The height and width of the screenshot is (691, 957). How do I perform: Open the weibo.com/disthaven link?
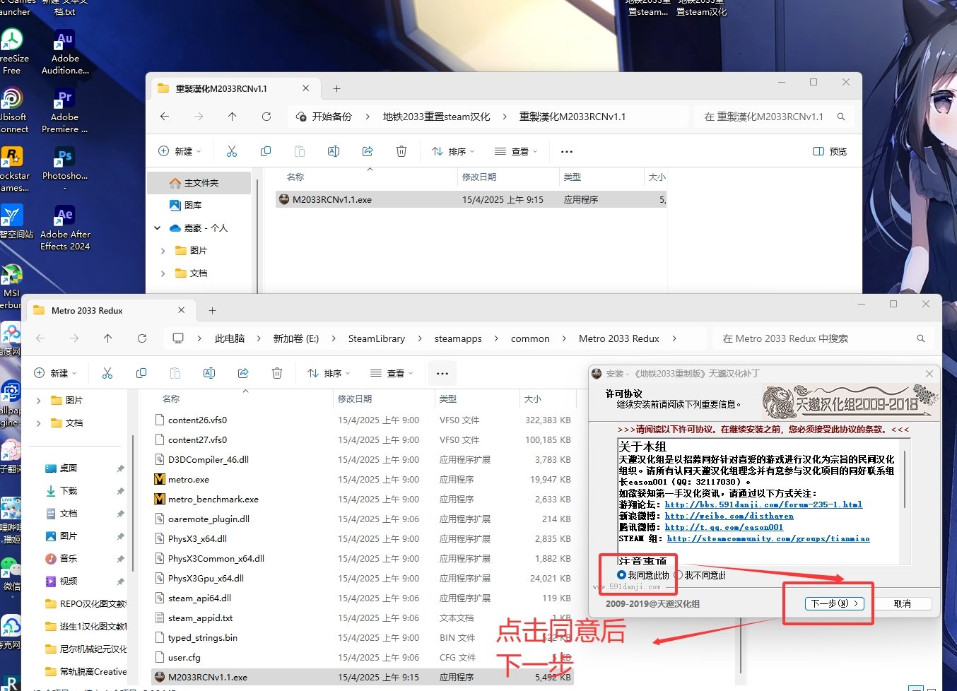729,516
